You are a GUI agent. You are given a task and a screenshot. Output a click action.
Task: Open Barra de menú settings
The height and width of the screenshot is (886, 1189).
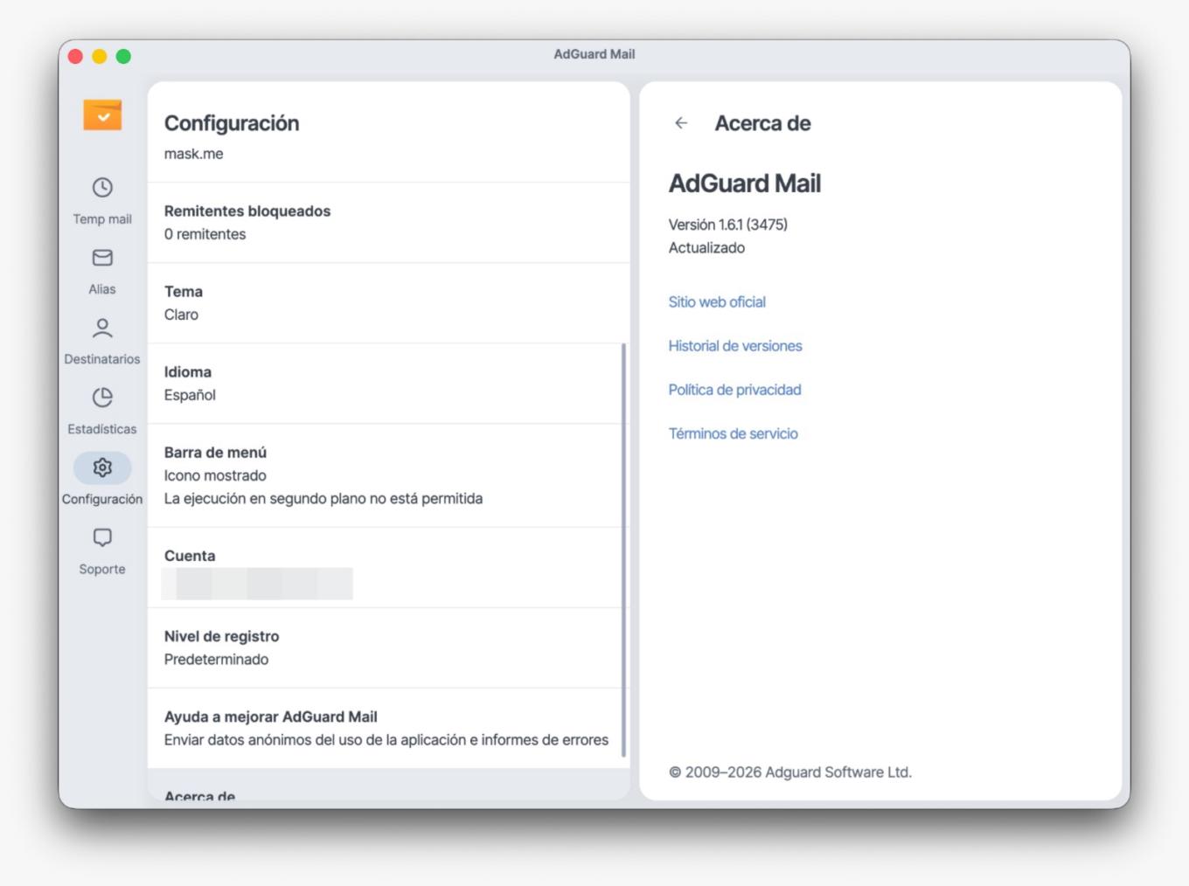pyautogui.click(x=388, y=475)
